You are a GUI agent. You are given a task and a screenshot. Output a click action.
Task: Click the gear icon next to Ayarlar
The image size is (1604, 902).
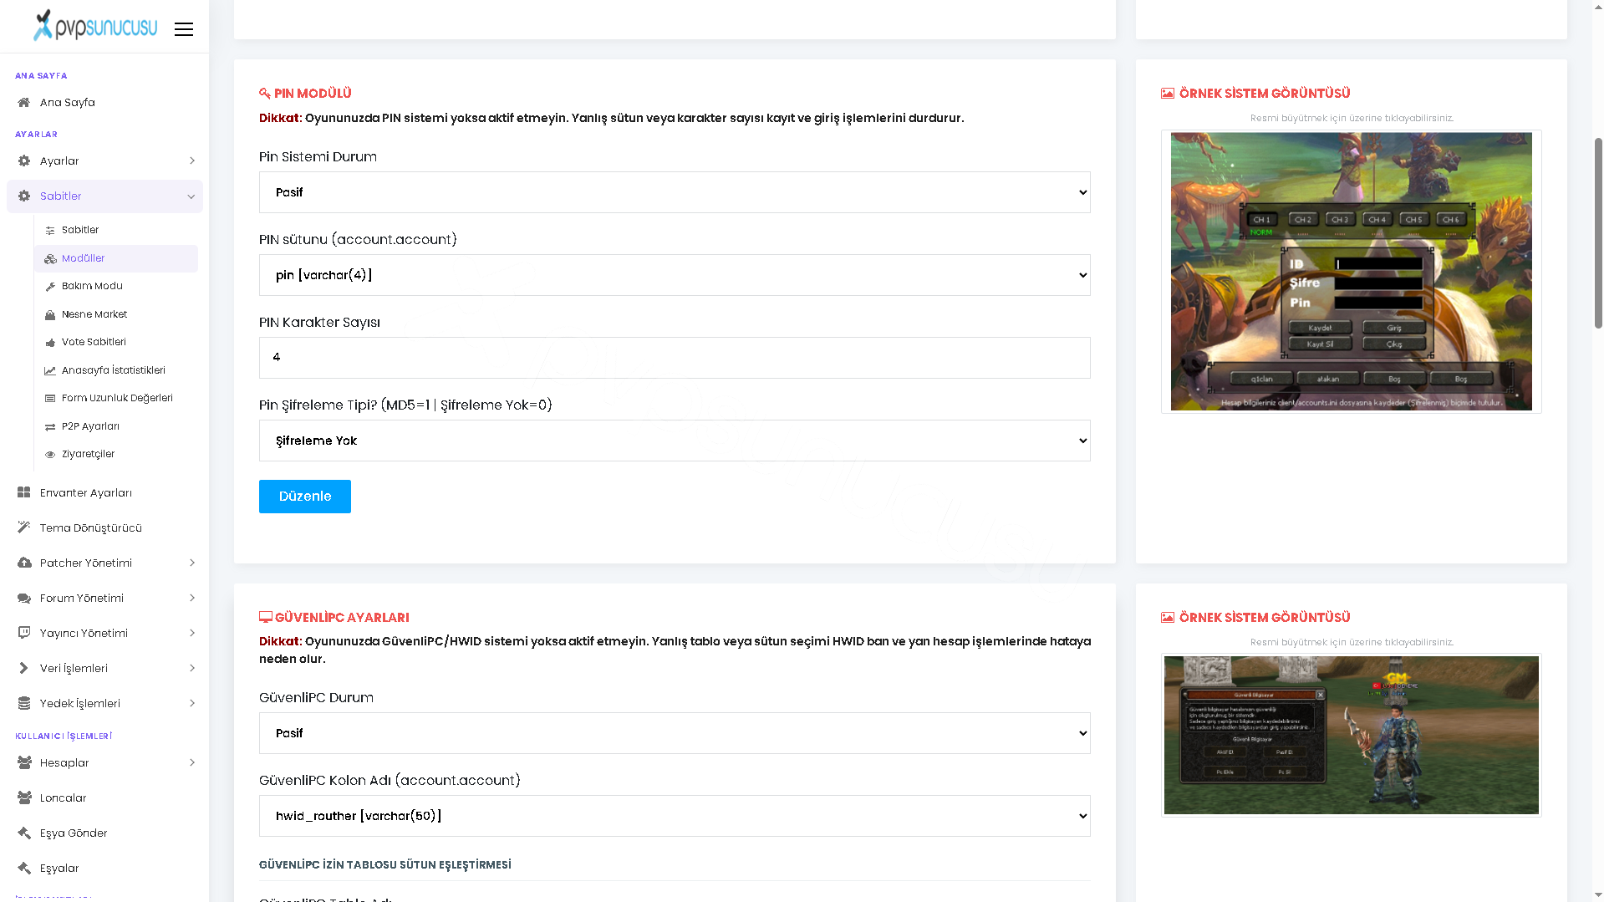pyautogui.click(x=24, y=161)
